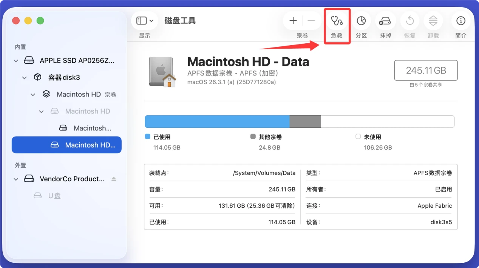Click the APFS数据宗卷 type value

pyautogui.click(x=433, y=173)
